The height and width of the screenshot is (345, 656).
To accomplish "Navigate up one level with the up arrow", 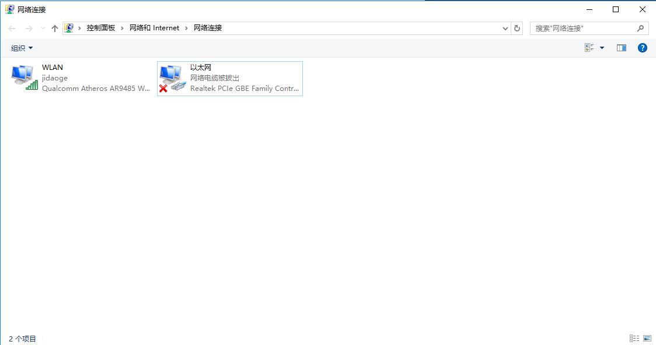I will (54, 27).
